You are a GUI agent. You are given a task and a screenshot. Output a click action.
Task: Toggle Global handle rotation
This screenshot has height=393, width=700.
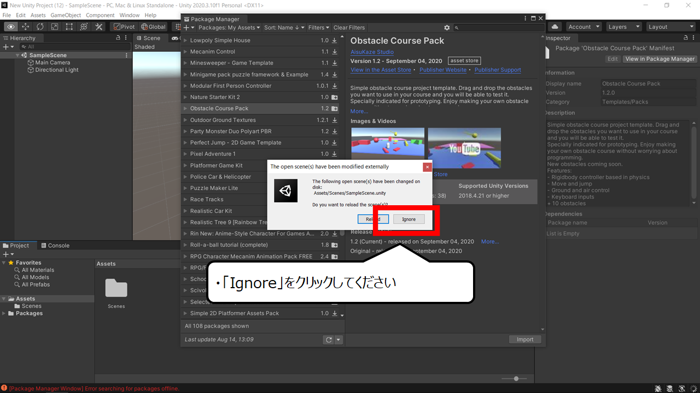click(x=153, y=27)
